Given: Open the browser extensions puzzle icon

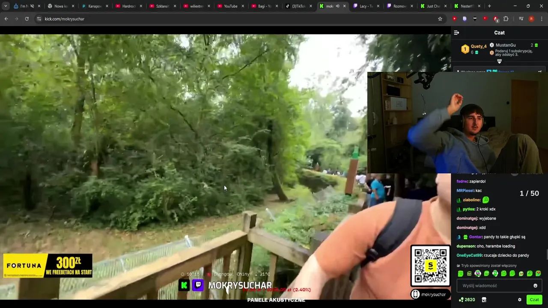Looking at the screenshot, I should point(506,19).
